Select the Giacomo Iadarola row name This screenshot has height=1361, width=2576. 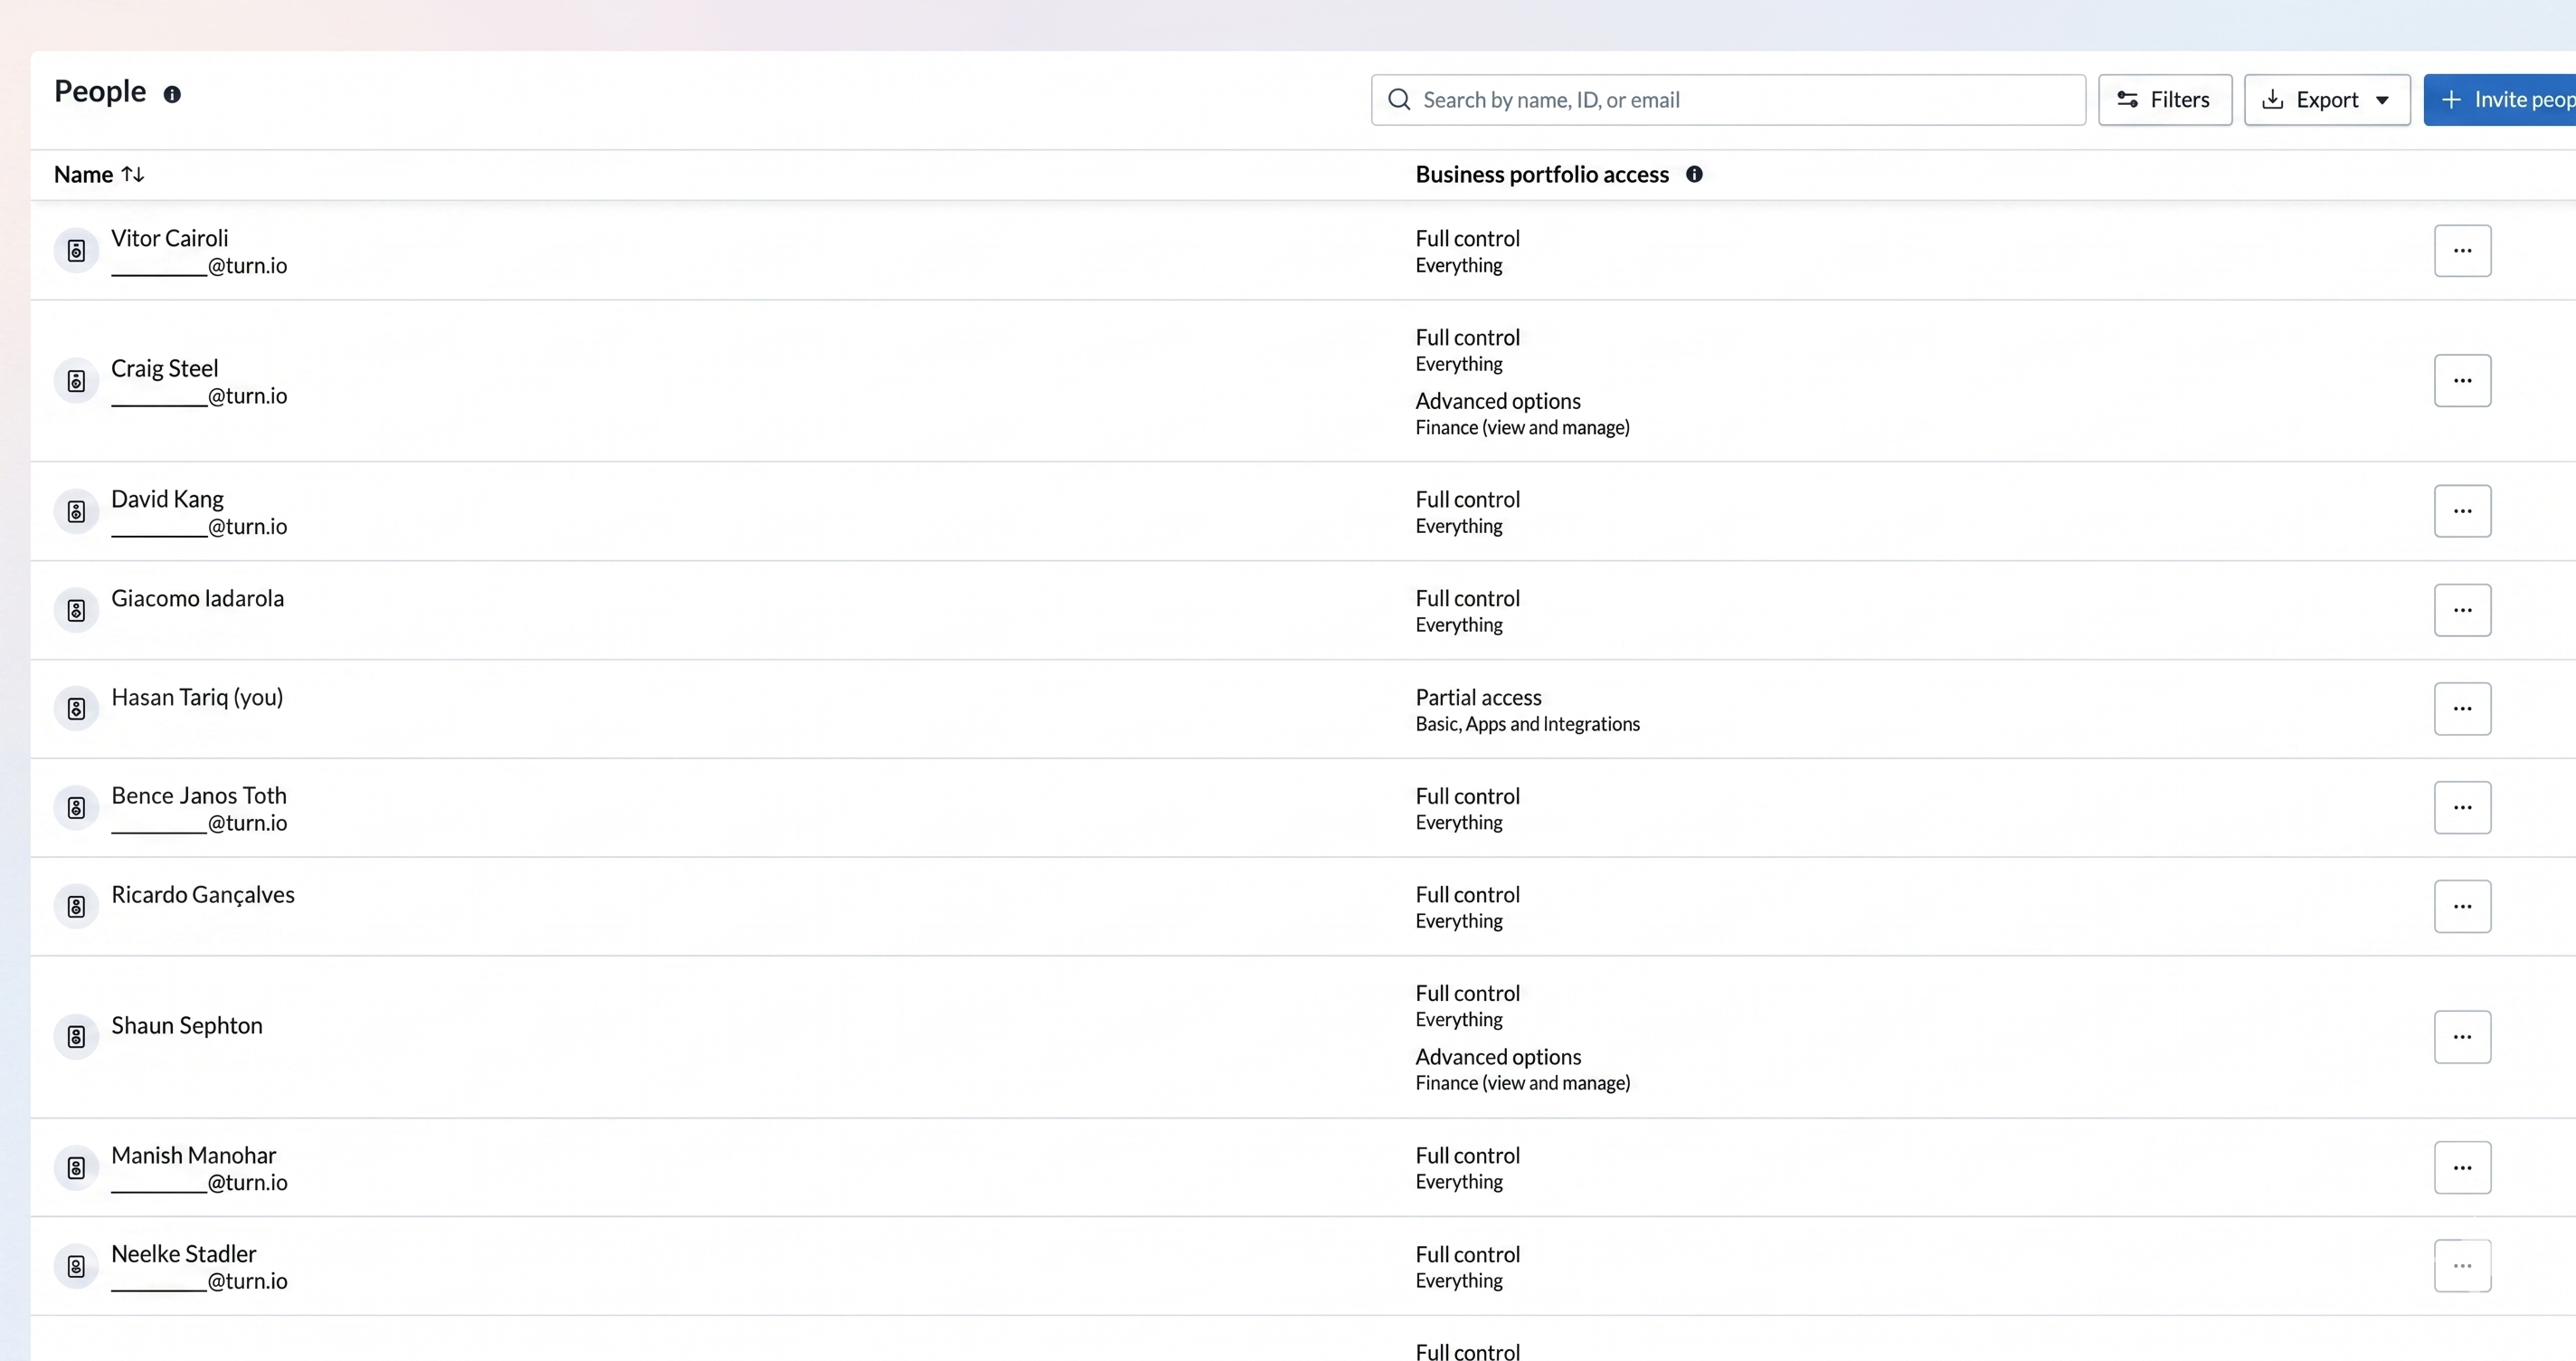197,598
